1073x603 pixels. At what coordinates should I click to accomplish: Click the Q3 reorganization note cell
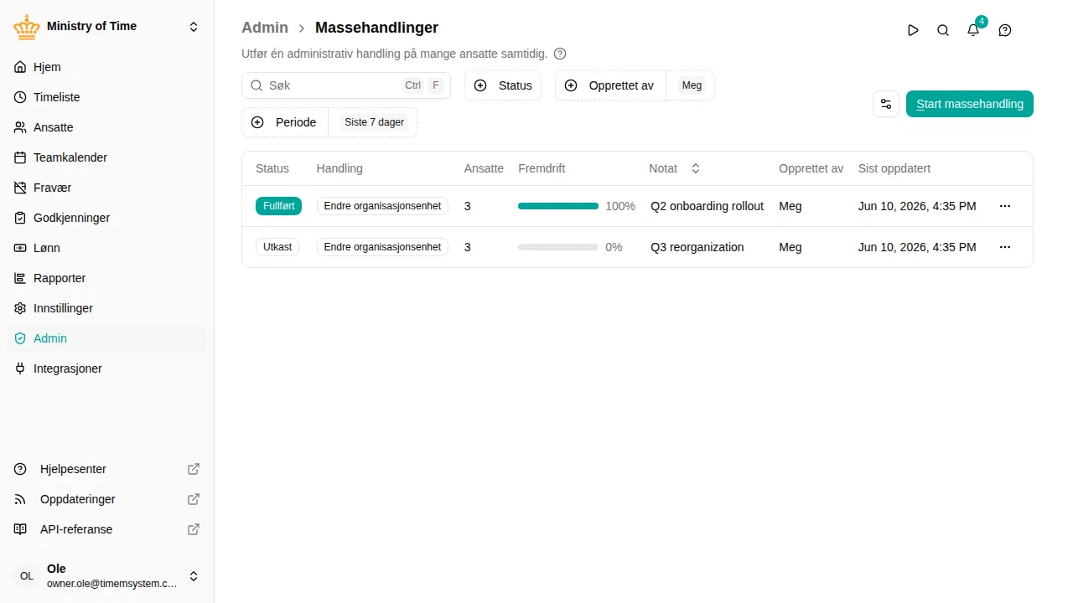pos(697,247)
